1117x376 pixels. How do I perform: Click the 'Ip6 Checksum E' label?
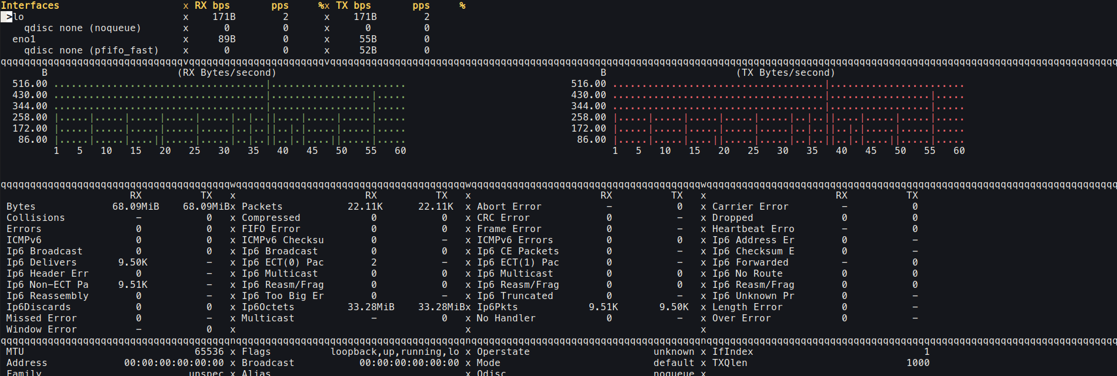tap(753, 251)
